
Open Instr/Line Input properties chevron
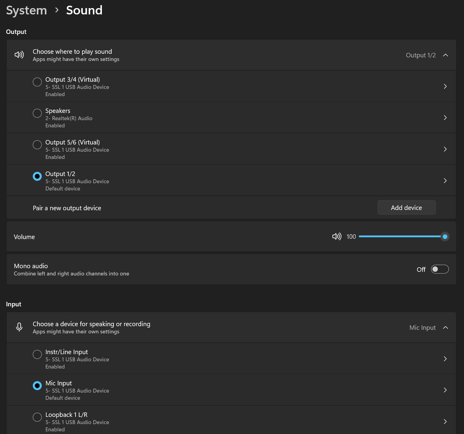[x=445, y=359]
